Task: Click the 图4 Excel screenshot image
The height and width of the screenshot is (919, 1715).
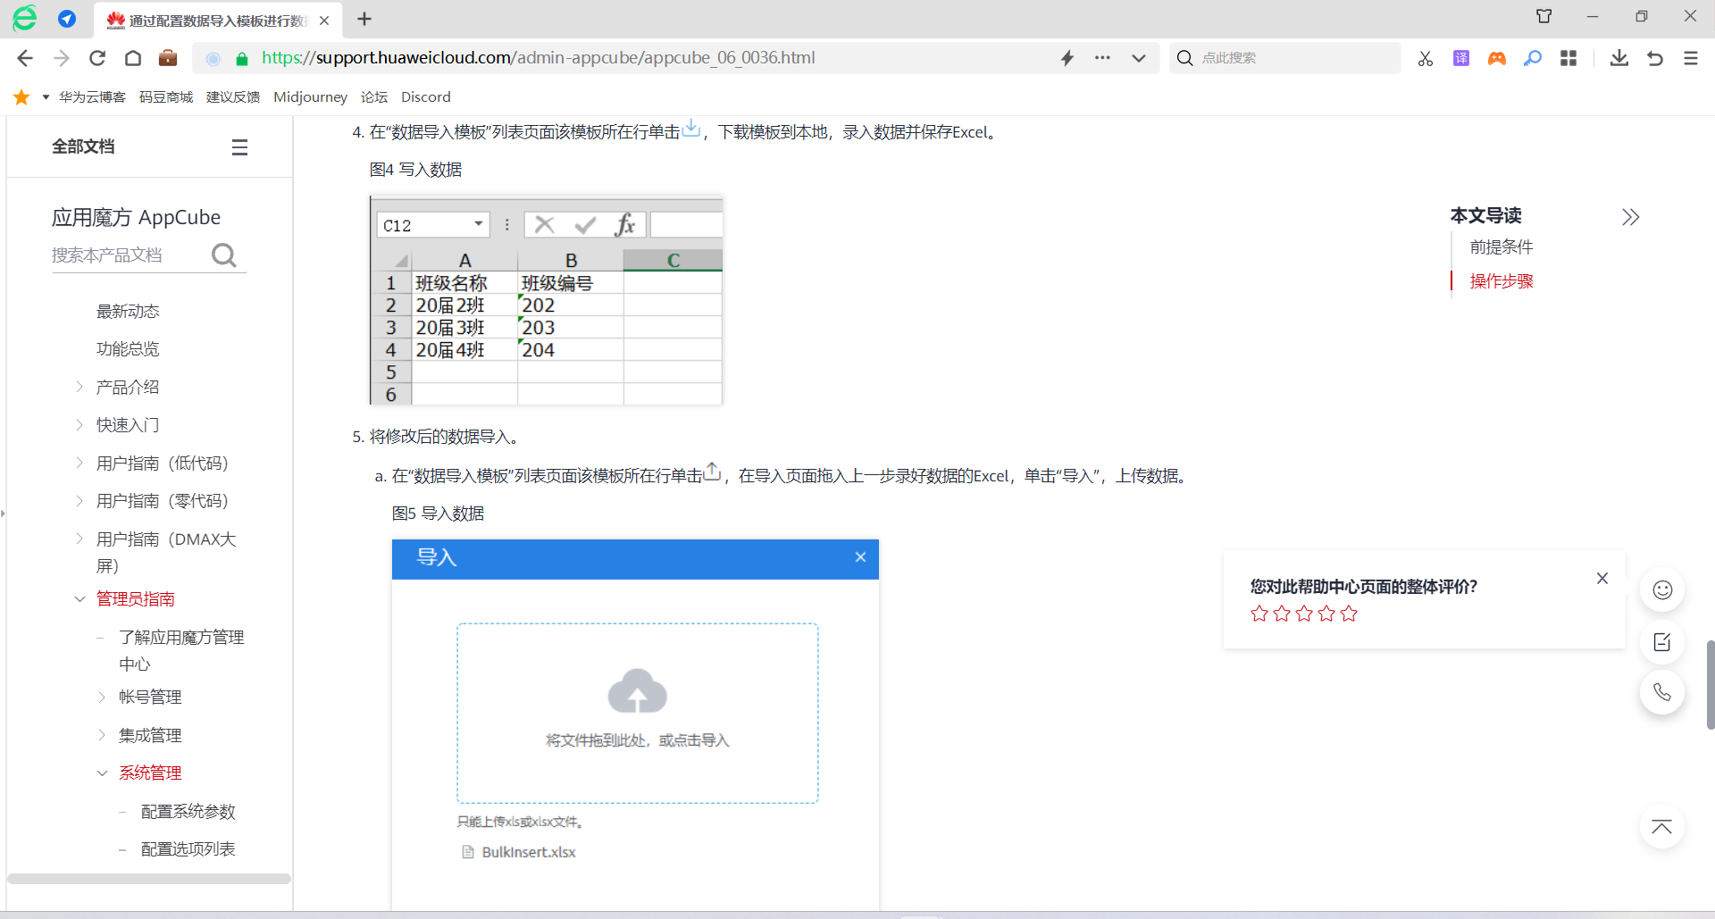Action: 546,300
